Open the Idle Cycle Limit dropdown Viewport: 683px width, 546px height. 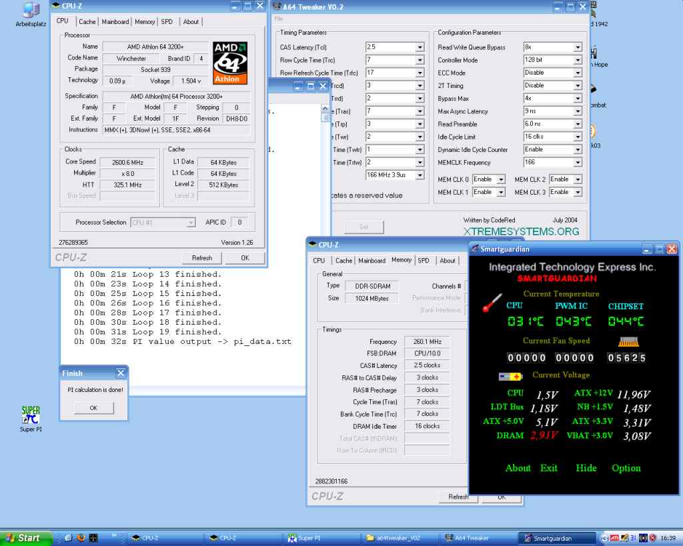tap(578, 137)
